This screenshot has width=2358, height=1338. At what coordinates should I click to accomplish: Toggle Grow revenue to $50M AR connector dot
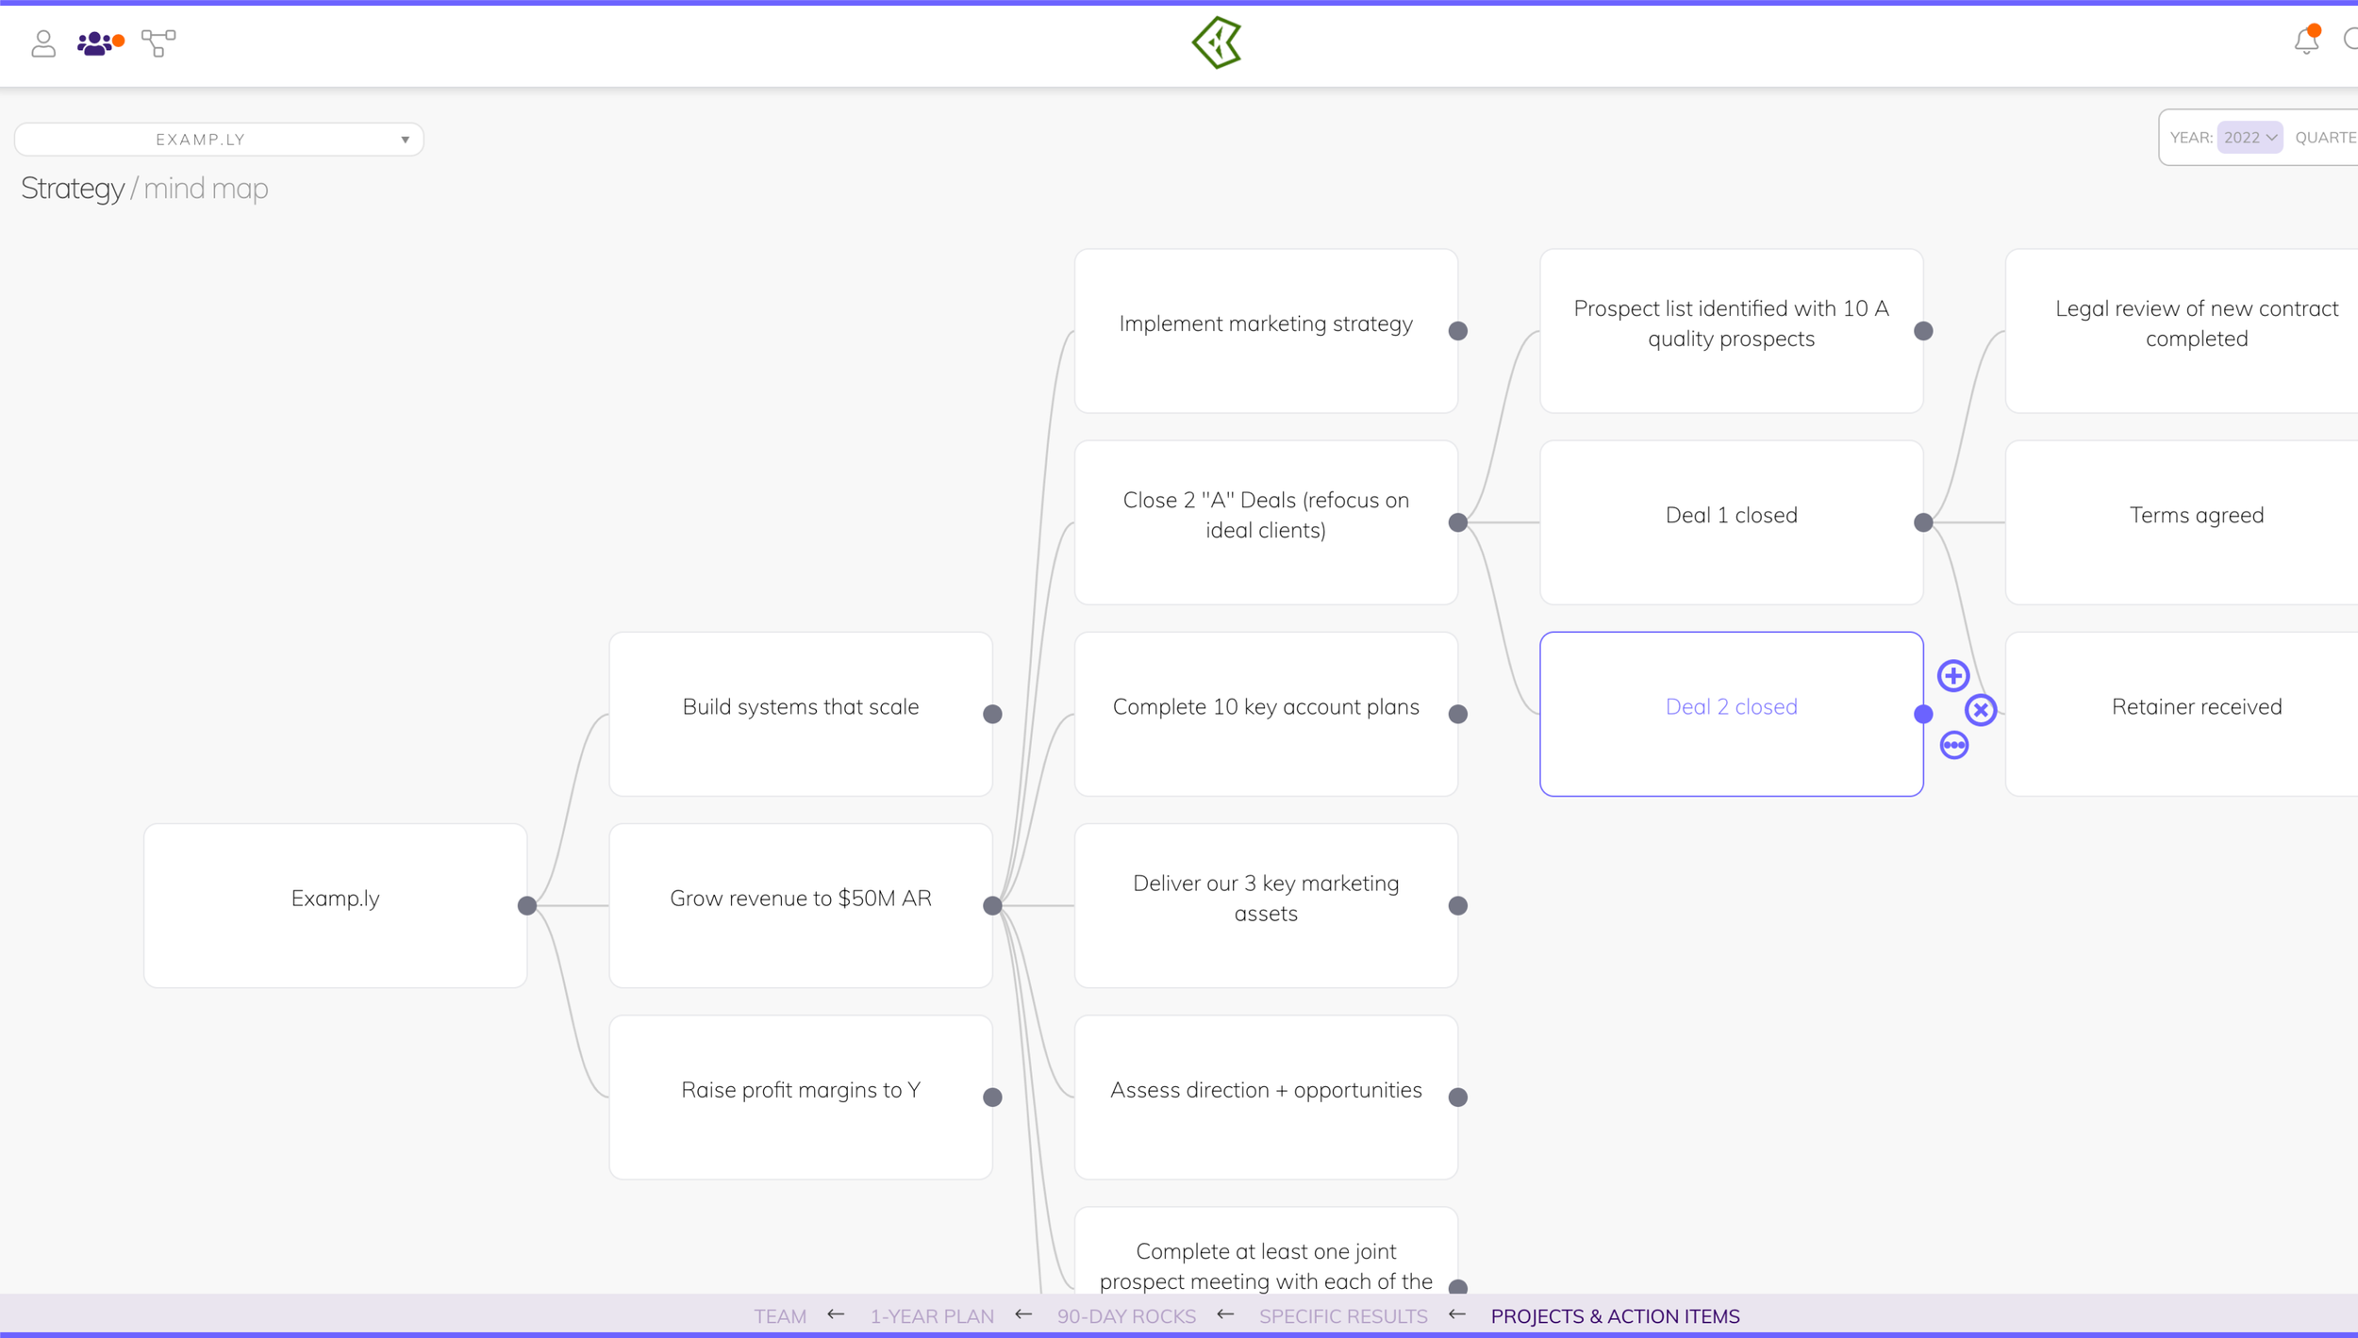pos(992,906)
